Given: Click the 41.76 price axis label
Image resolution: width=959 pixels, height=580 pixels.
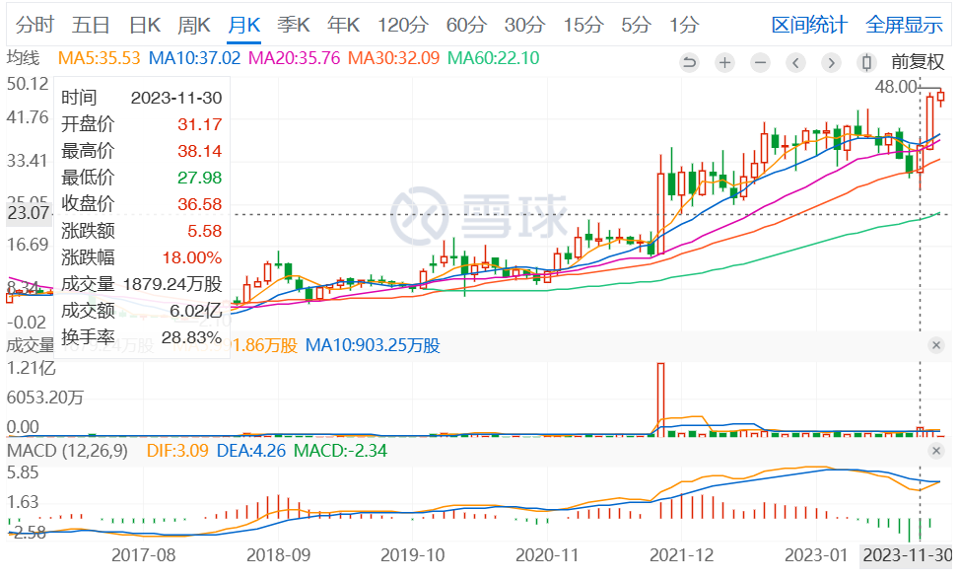Looking at the screenshot, I should 28,116.
